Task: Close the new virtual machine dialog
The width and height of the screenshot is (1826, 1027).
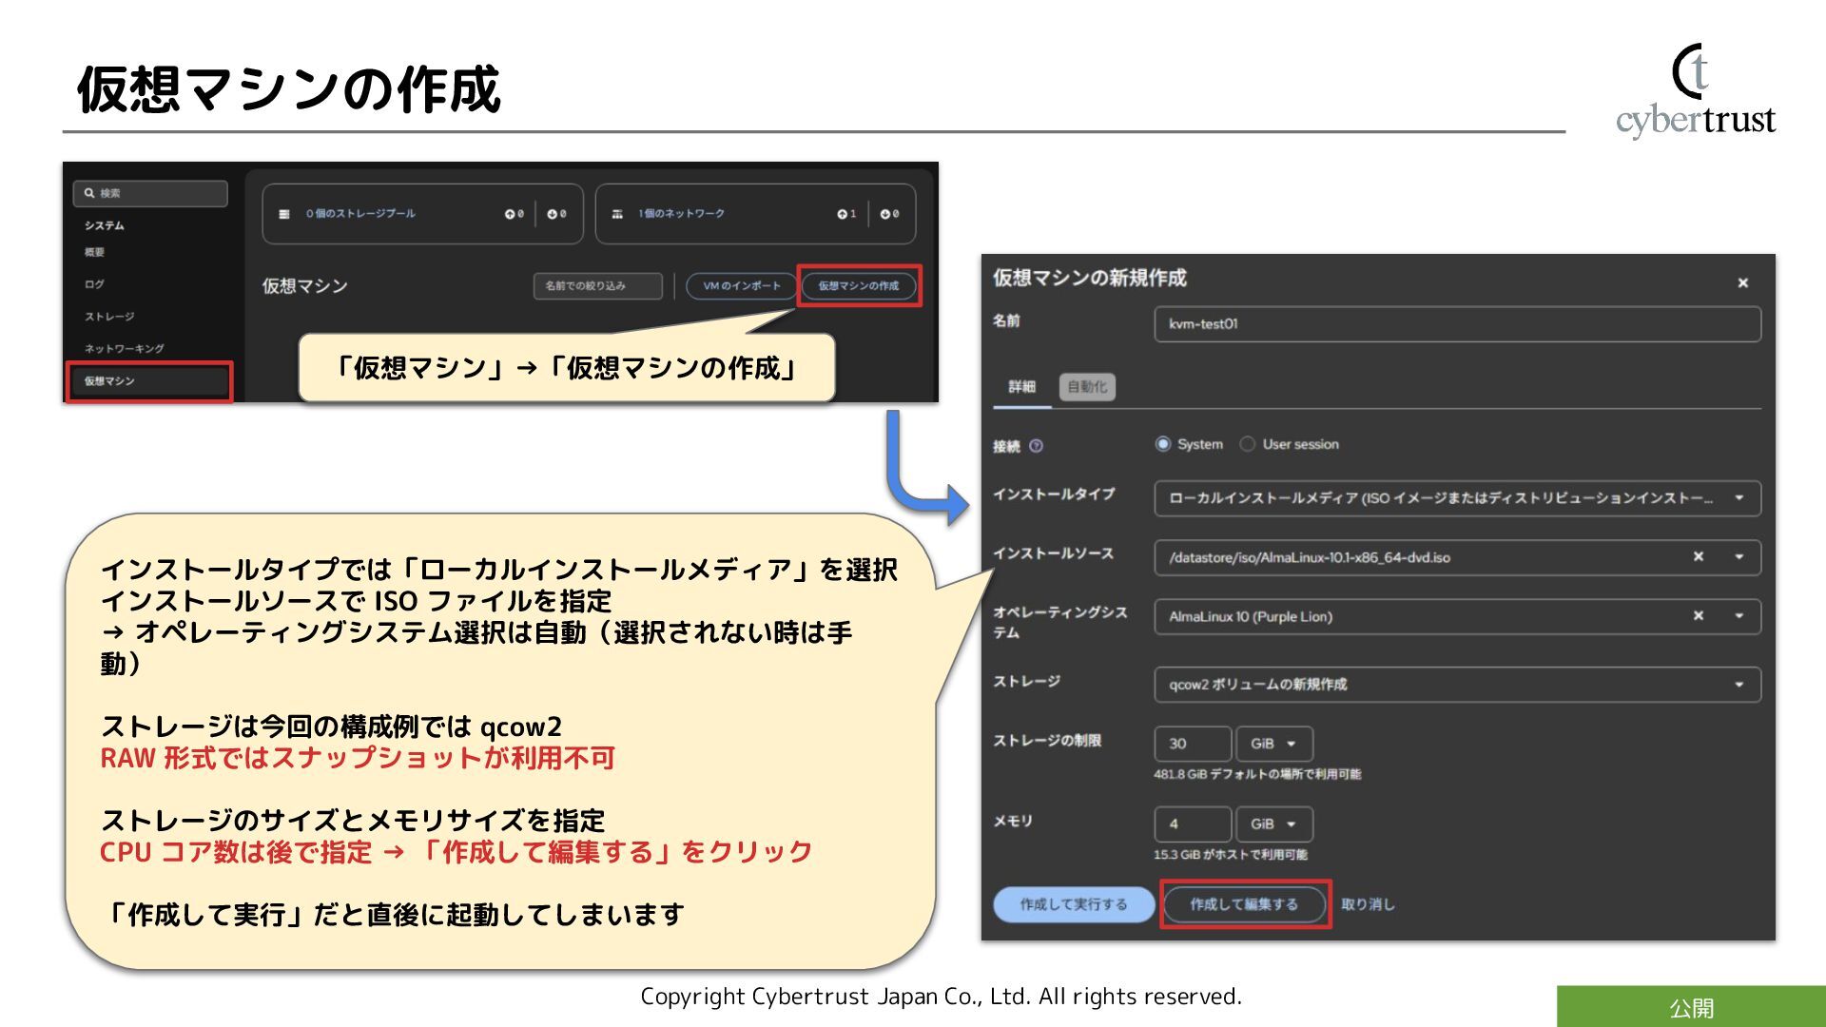Action: coord(1742,282)
